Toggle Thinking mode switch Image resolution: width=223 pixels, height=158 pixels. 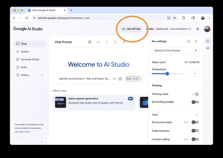tap(195, 94)
